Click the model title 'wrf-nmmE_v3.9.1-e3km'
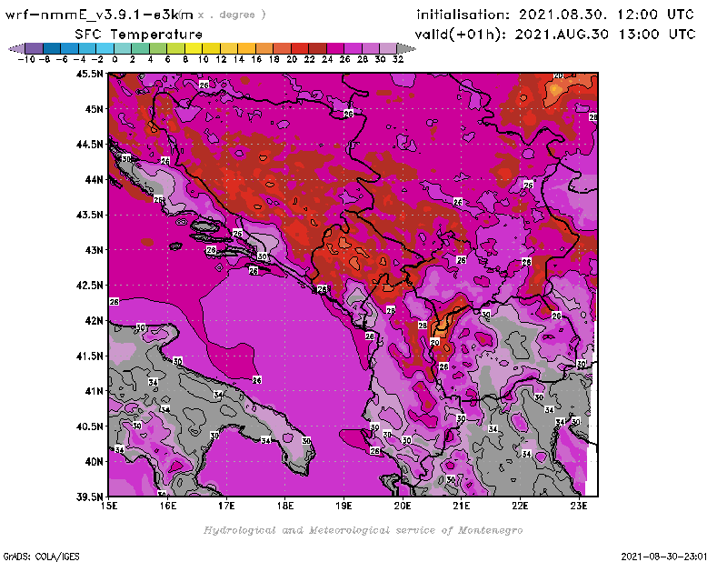 coord(99,15)
